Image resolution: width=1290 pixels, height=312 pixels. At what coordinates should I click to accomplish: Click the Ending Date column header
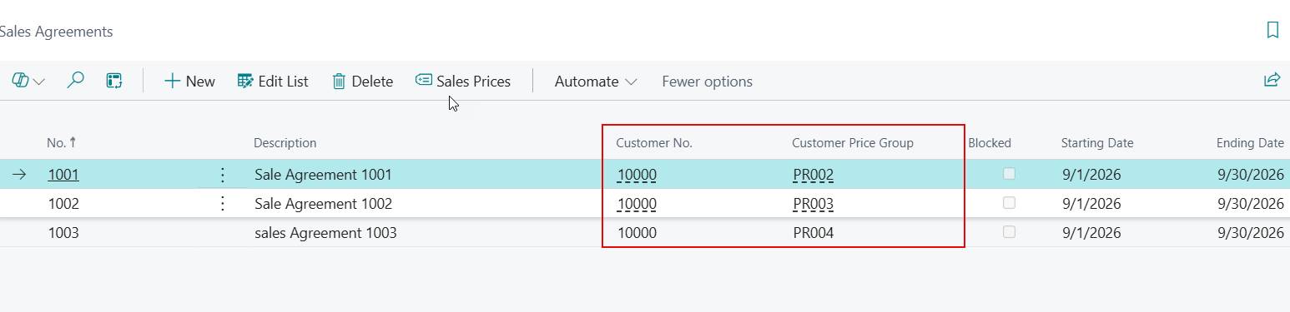[1250, 143]
